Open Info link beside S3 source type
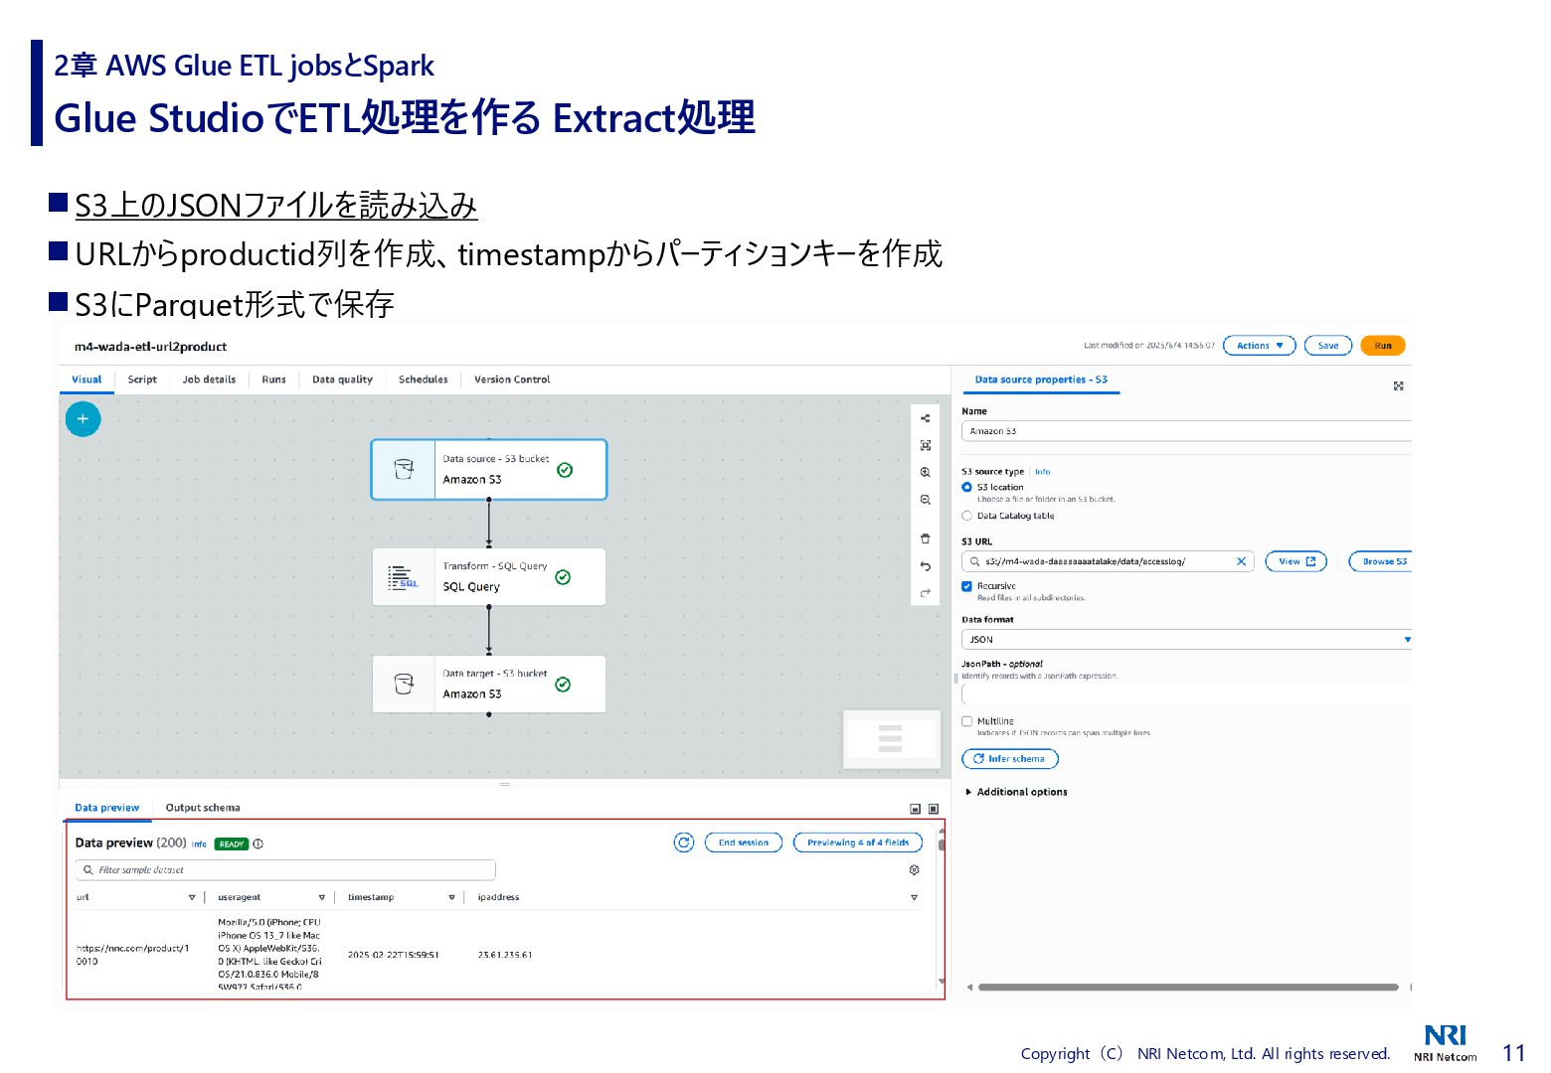 (1042, 472)
